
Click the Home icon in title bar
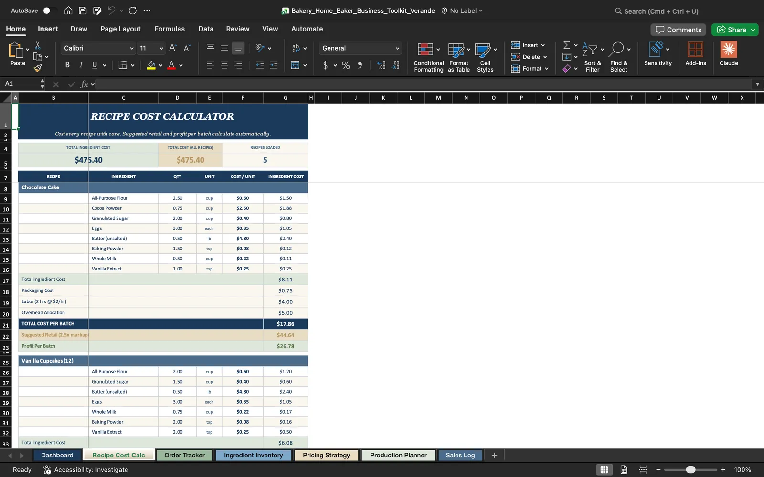pos(68,10)
